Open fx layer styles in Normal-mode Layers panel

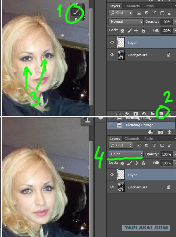click(x=127, y=114)
